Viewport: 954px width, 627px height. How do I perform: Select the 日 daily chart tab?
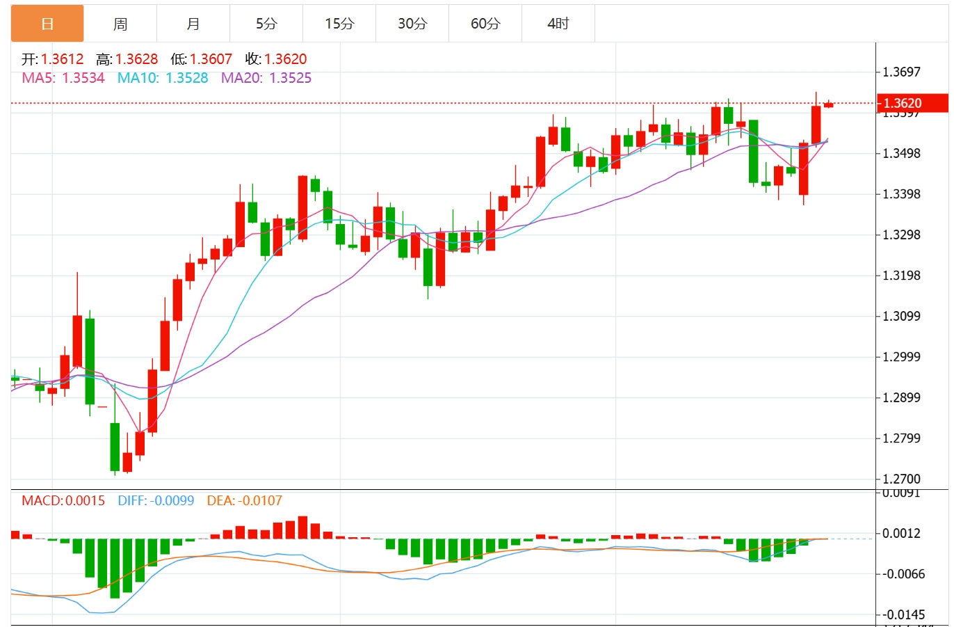pos(47,24)
